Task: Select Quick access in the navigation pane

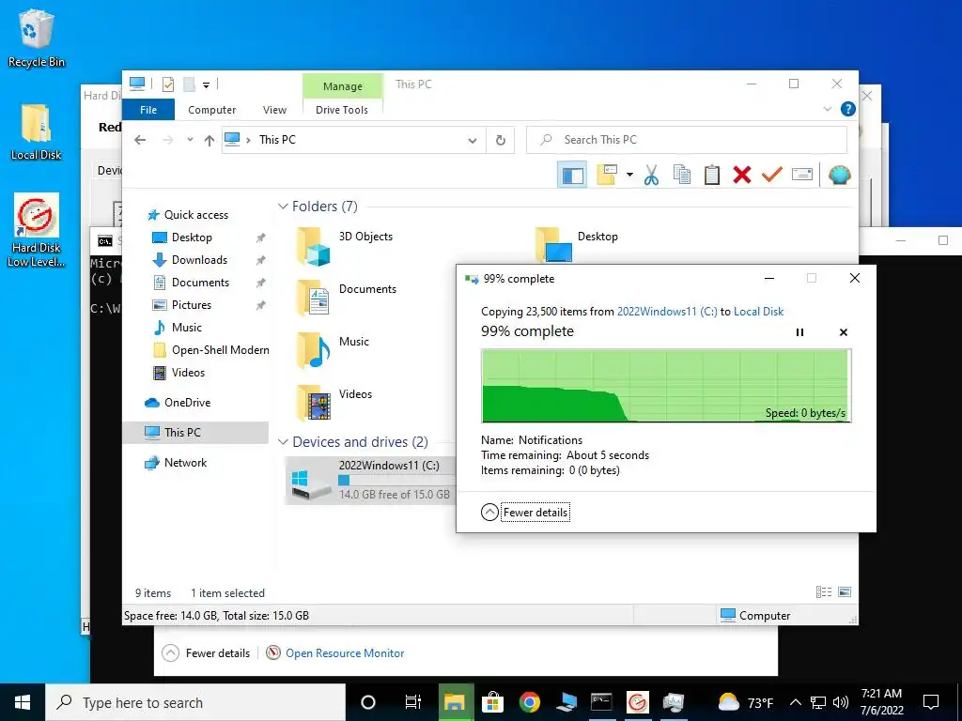Action: [196, 215]
